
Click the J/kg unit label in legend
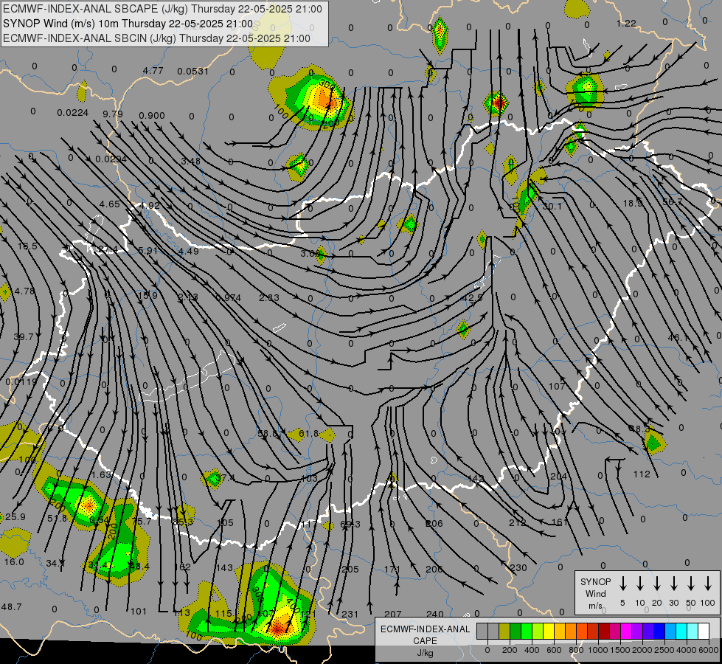pos(425,653)
